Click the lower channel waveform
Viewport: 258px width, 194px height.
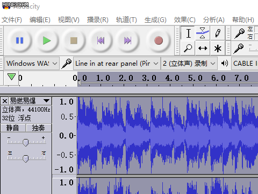[168, 186]
